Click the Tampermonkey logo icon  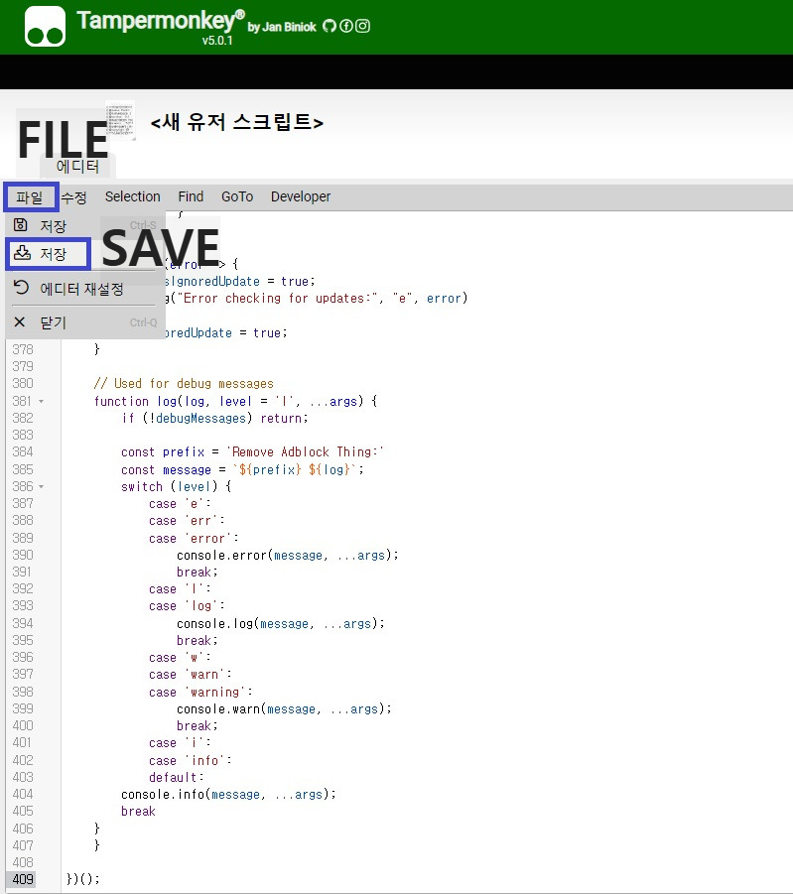point(45,26)
